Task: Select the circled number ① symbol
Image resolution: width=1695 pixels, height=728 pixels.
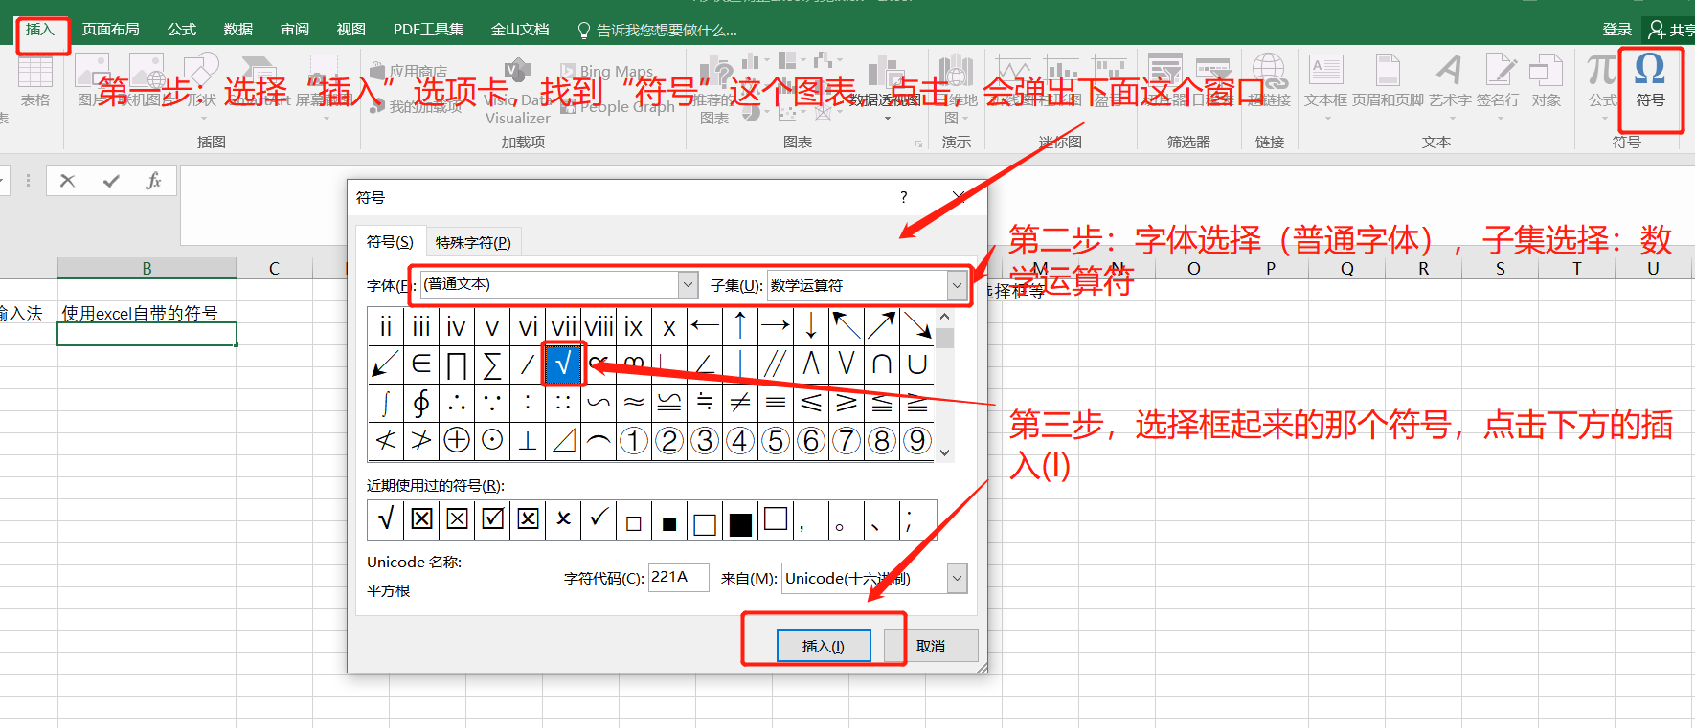Action: pos(634,440)
